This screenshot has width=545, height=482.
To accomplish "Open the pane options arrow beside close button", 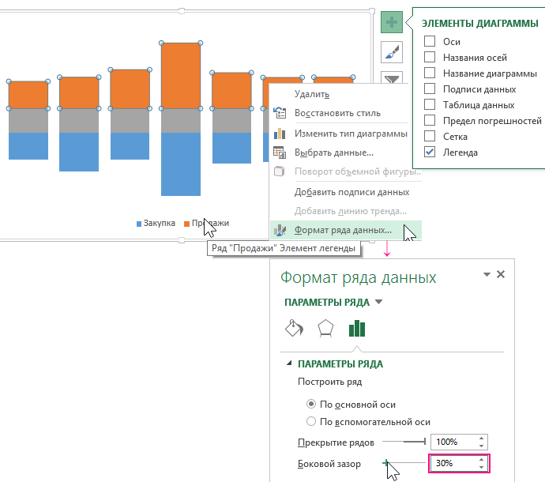I will click(x=486, y=275).
